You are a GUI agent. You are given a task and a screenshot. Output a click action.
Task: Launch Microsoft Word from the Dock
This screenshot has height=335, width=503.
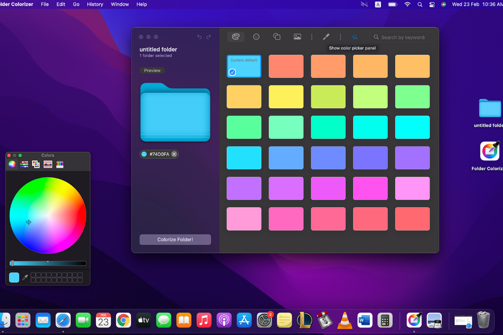point(365,320)
